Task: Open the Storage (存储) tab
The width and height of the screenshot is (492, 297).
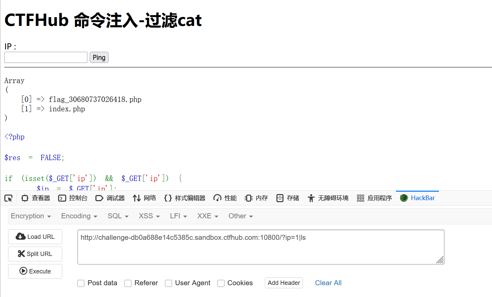Action: coord(288,198)
